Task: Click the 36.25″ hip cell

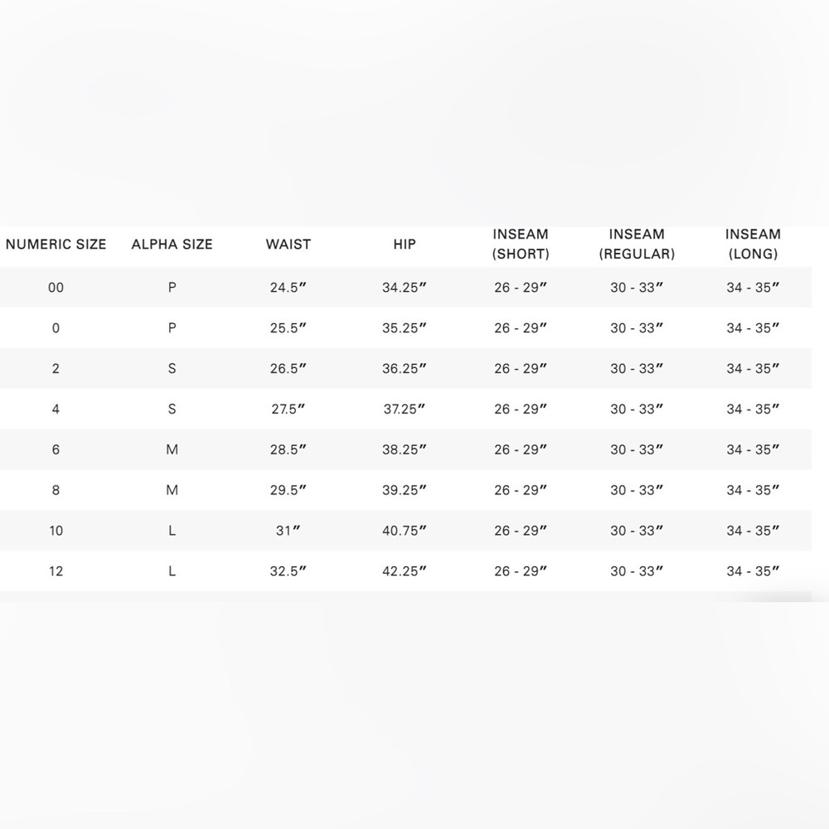Action: (405, 368)
